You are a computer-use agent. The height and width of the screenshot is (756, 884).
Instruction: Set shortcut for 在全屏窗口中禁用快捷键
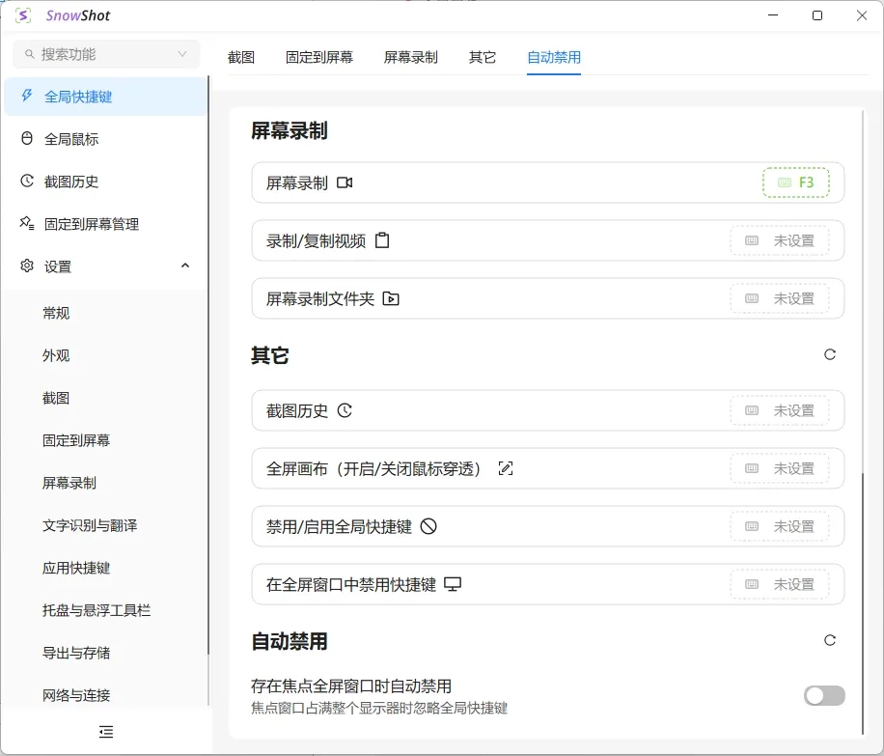coord(780,584)
